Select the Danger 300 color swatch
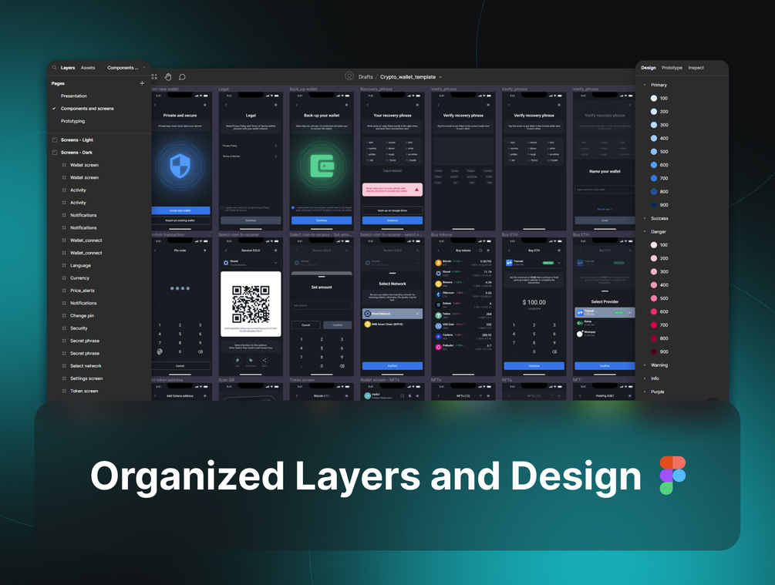Image resolution: width=775 pixels, height=585 pixels. point(653,272)
